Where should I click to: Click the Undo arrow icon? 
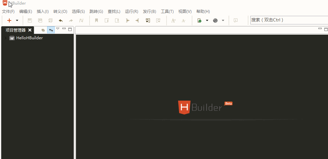click(x=61, y=20)
